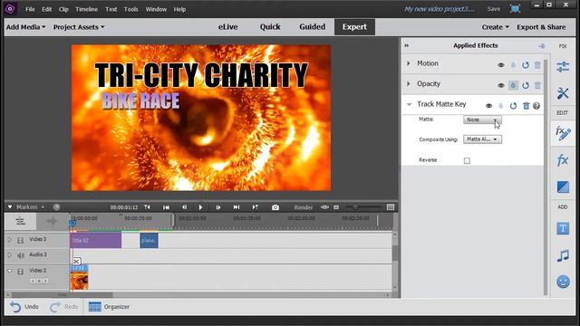Open the Music note panel icon

(x=563, y=255)
